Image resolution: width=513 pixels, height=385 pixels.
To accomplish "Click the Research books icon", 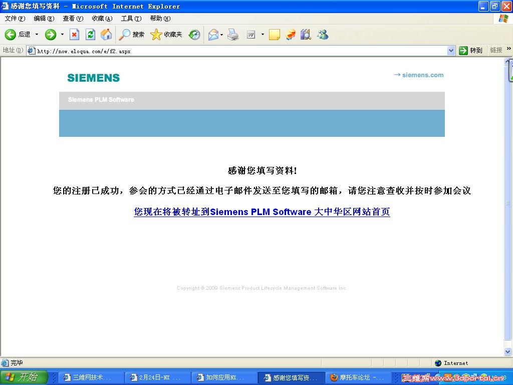I will tap(306, 35).
